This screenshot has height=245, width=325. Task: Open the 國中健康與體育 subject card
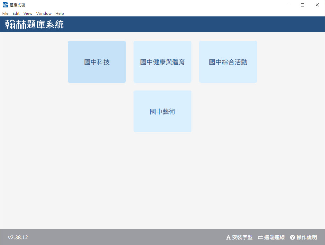(x=162, y=62)
